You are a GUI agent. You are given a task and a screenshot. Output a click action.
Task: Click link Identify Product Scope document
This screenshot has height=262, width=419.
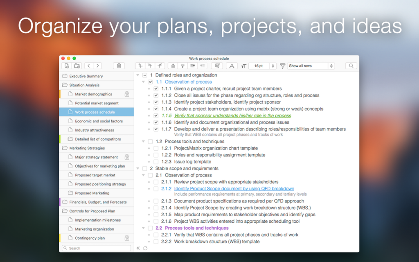tap(234, 188)
